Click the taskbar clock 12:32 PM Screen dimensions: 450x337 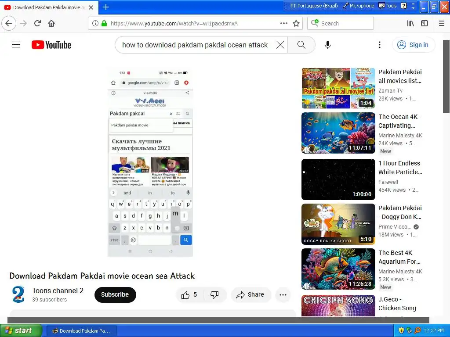point(434,330)
